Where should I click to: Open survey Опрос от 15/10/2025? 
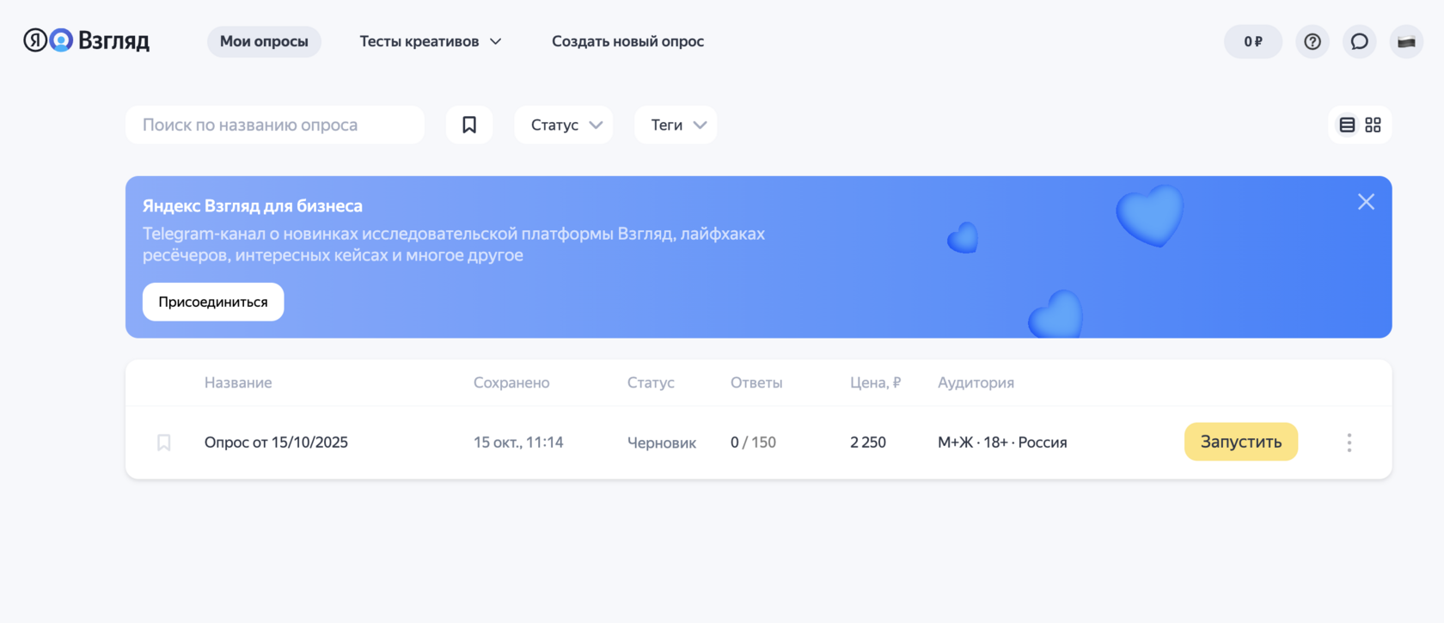pos(276,443)
